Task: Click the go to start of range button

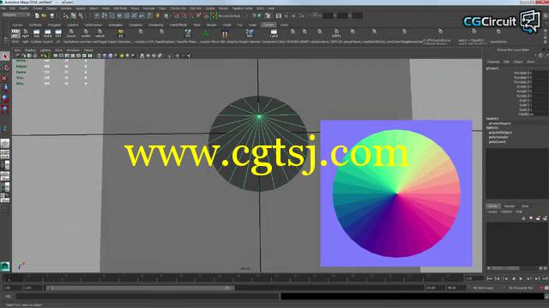Action: tap(490, 279)
